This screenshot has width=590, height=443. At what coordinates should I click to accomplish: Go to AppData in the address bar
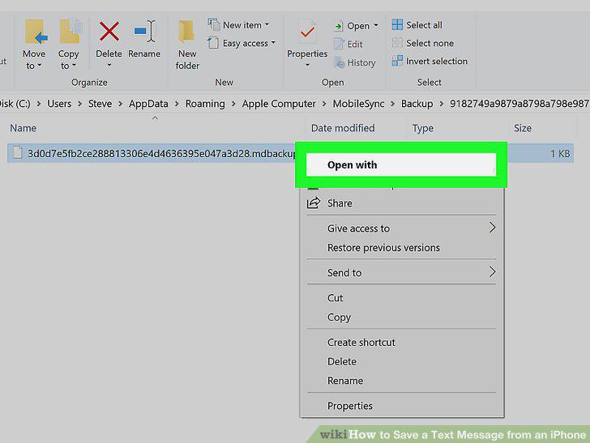148,104
